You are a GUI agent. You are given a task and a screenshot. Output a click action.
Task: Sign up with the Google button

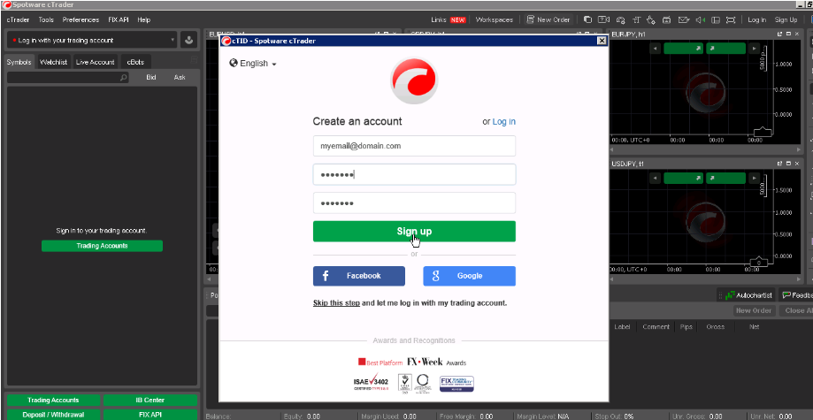pos(469,276)
